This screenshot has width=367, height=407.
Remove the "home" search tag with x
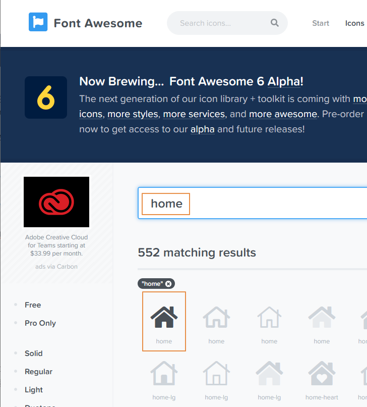[x=168, y=284]
